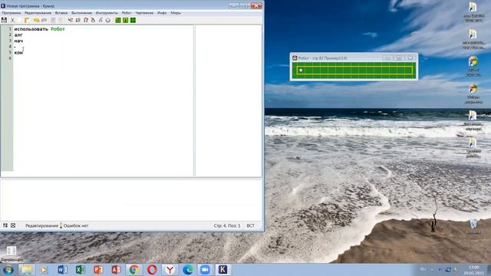Open the Инструменты menu
The height and width of the screenshot is (276, 491).
pos(107,13)
